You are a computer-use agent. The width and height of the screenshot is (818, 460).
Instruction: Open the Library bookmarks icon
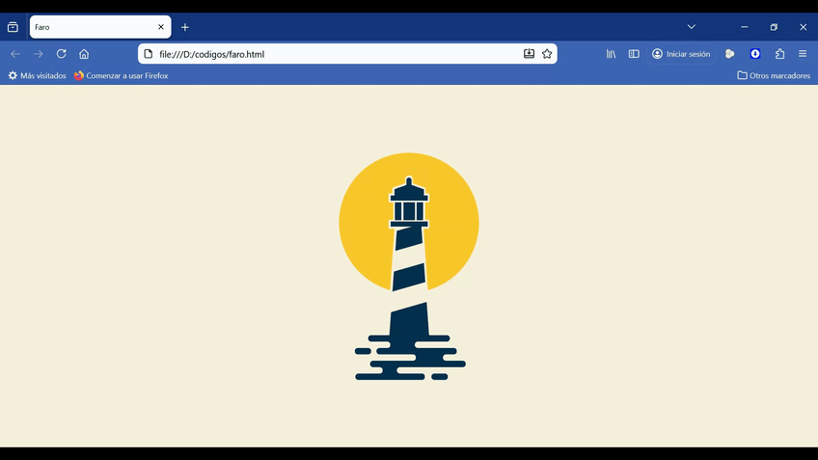[611, 54]
